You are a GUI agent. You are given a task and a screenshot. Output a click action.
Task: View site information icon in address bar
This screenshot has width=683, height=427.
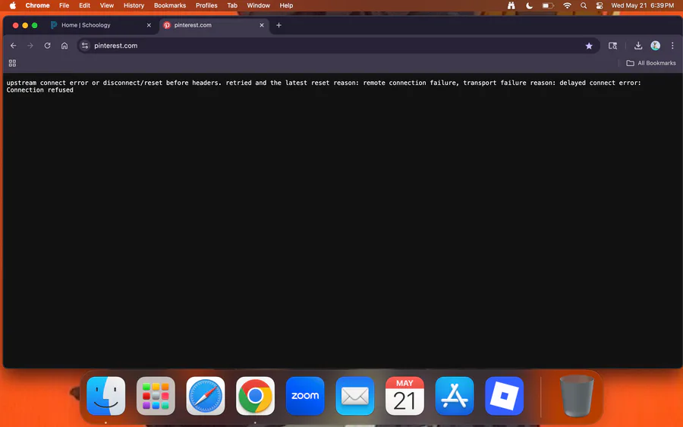[x=85, y=46]
